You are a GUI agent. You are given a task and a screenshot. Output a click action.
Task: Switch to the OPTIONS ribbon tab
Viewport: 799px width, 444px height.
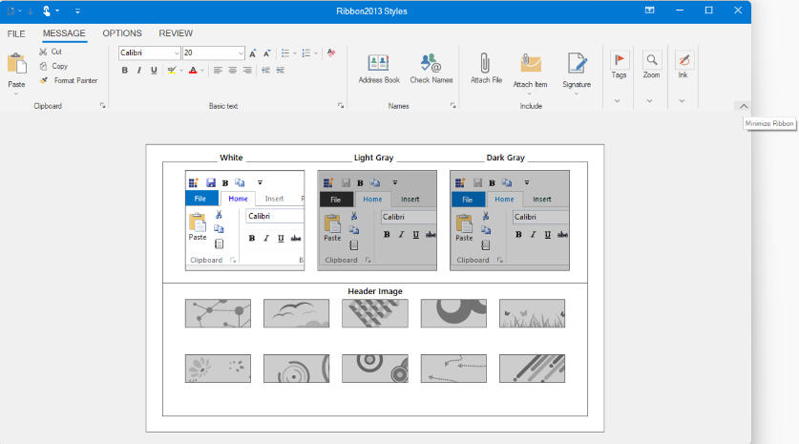coord(122,33)
